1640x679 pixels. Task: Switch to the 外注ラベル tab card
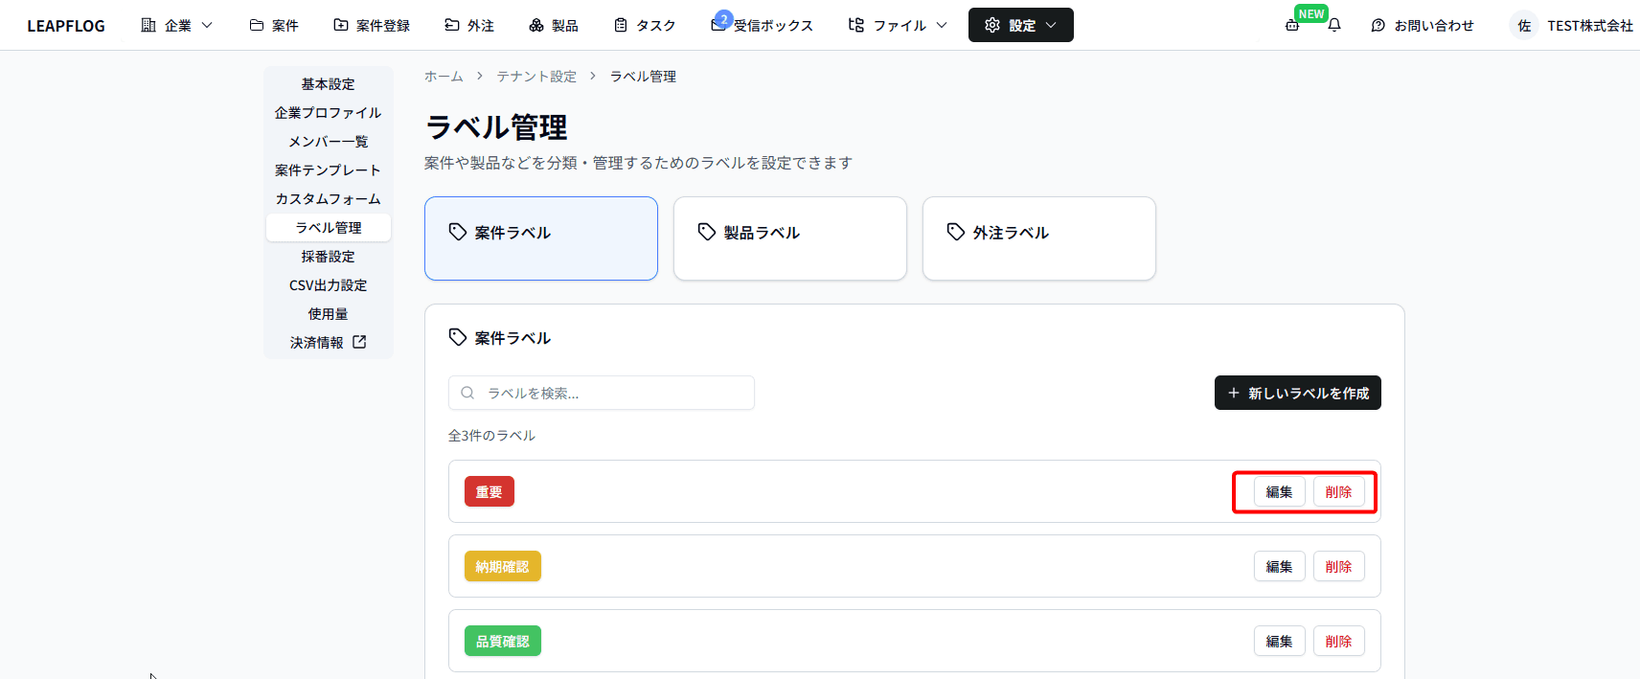point(1039,238)
